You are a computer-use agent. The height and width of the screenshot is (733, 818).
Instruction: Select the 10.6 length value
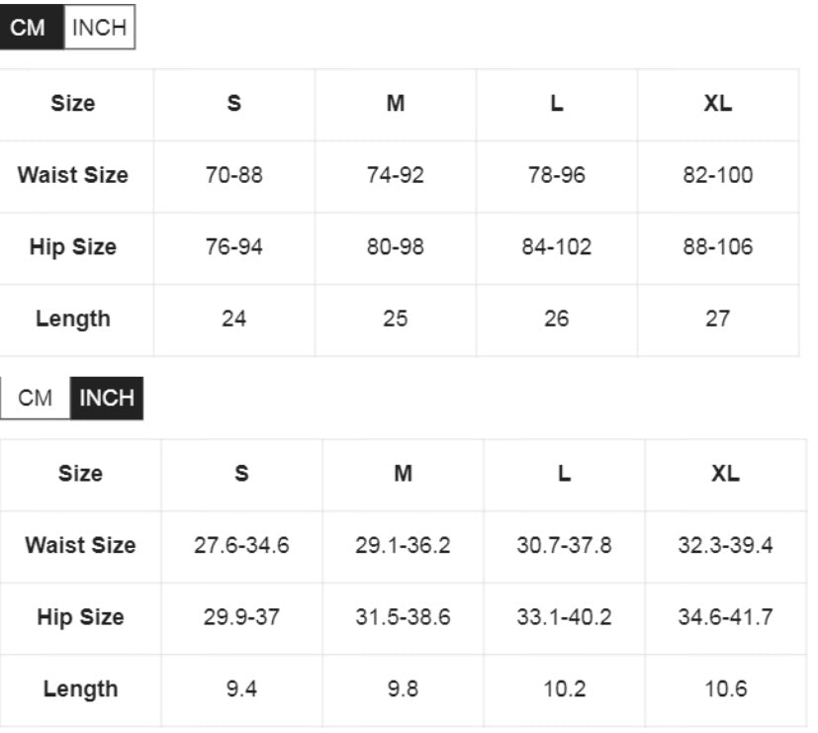(x=725, y=689)
